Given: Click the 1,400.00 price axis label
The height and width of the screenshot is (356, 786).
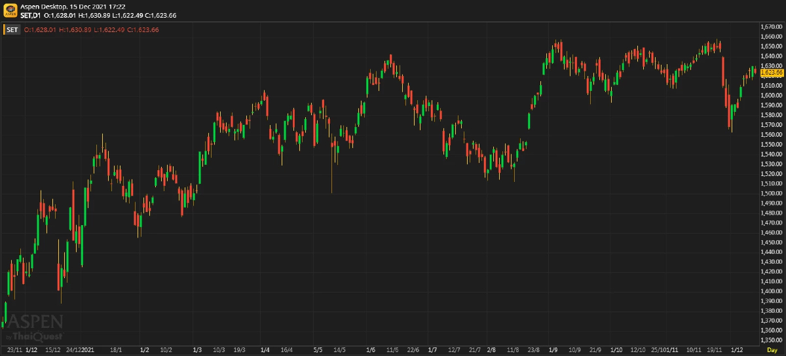Looking at the screenshot, I should click(x=772, y=291).
